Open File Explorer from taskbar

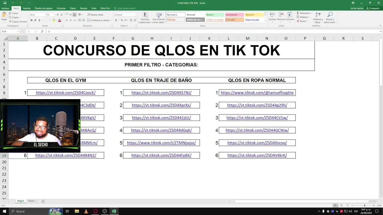point(77,211)
